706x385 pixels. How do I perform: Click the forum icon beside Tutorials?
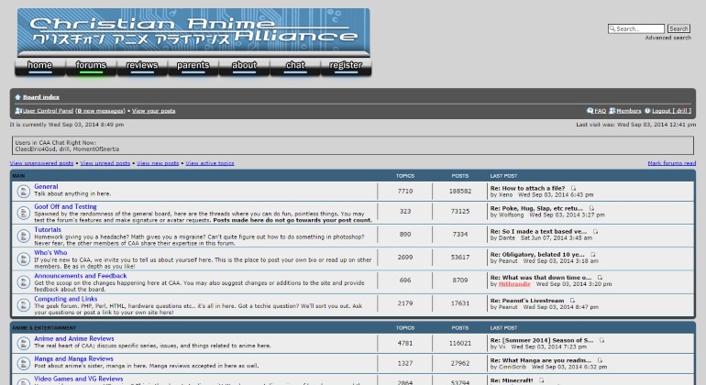click(x=24, y=236)
